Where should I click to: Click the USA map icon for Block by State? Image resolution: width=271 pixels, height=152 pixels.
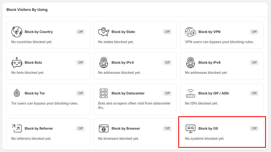(104, 32)
